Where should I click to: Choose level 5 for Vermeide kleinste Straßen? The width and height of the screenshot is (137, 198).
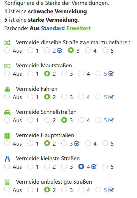(105, 166)
